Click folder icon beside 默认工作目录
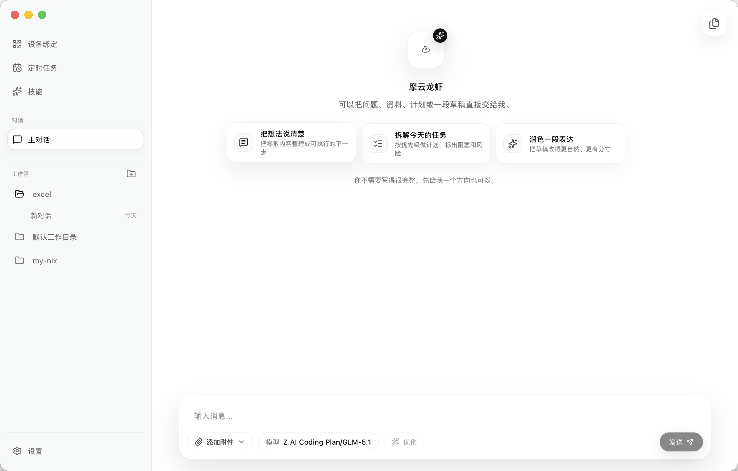This screenshot has height=471, width=738. pyautogui.click(x=19, y=237)
